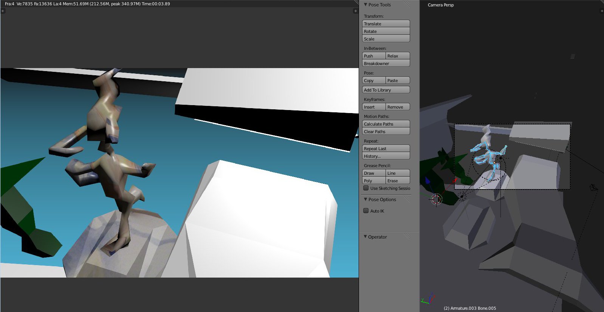Viewport: 604px width, 312px height.
Task: Click the plus icon at render view's top-left
Action: click(x=3, y=11)
